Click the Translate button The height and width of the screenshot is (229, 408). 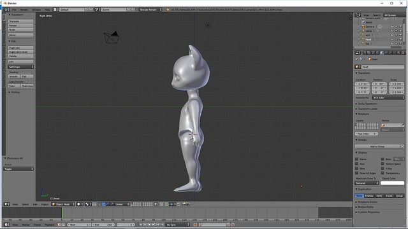(21, 21)
